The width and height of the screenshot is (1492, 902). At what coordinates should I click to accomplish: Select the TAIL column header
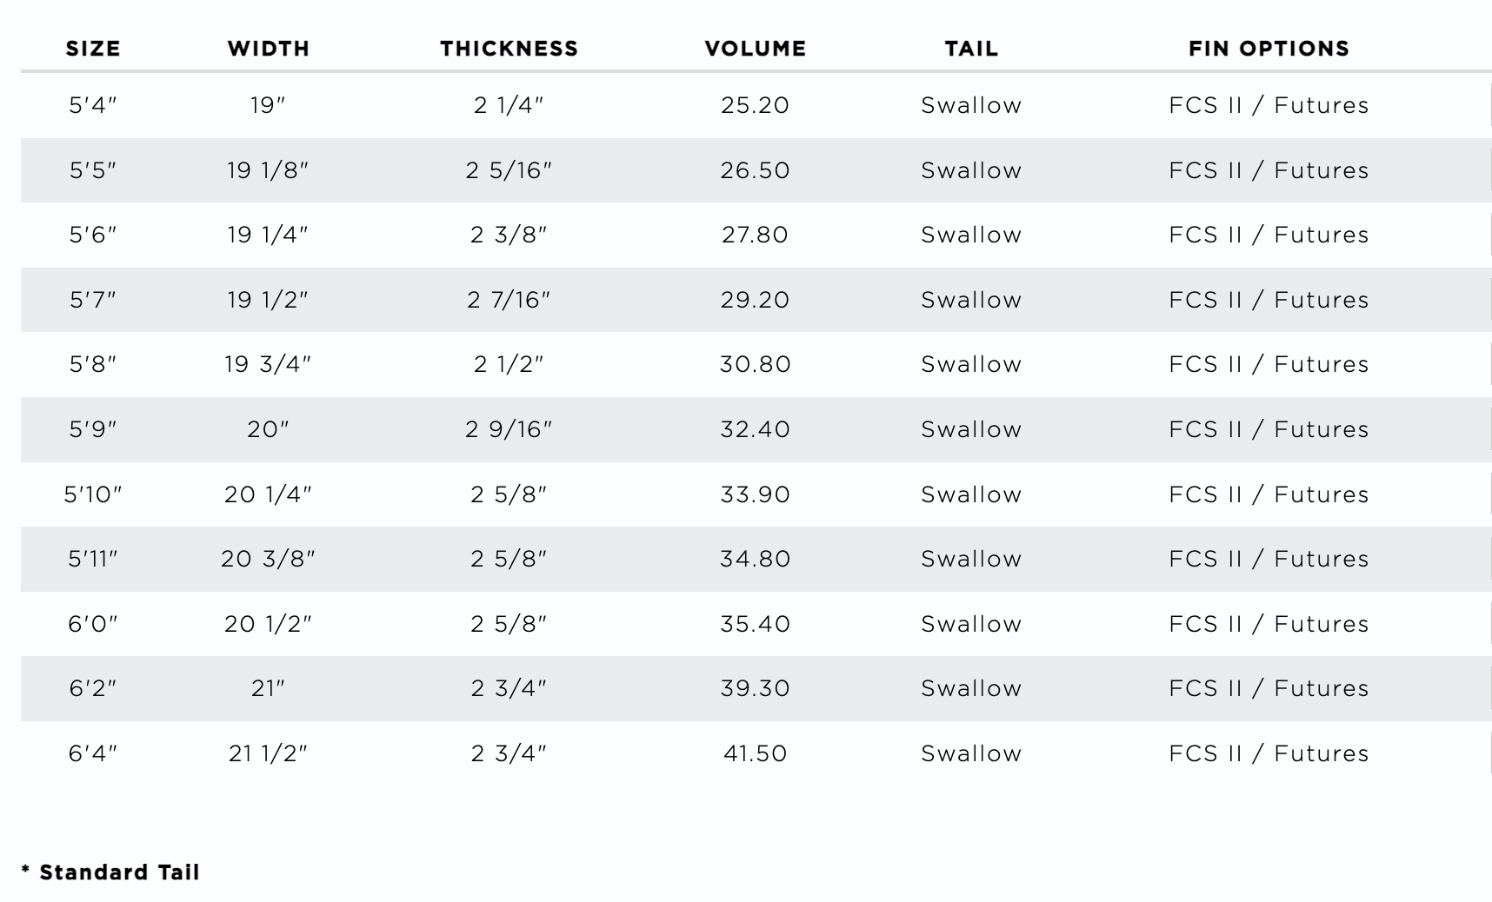point(971,49)
